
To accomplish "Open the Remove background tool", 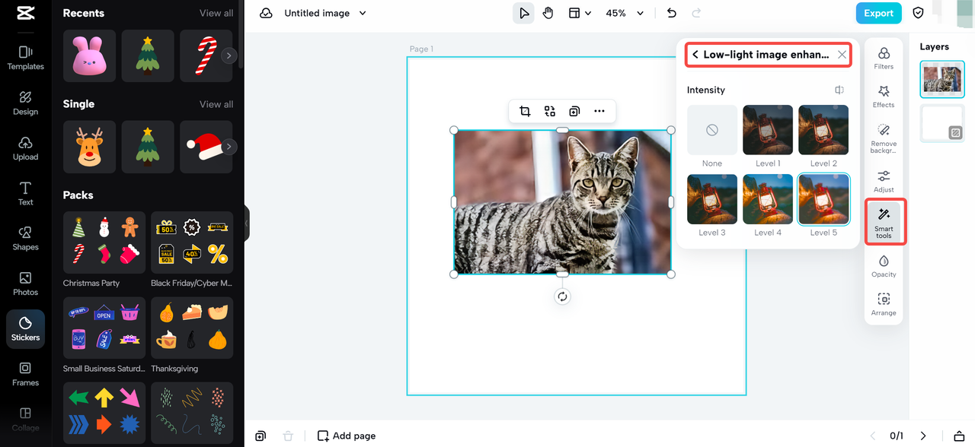I will pos(884,139).
